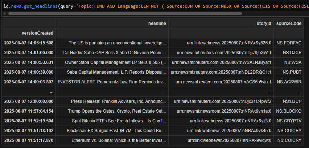Click Saba Capital Reports Disposal headline
309x148 pixels.
point(116,72)
